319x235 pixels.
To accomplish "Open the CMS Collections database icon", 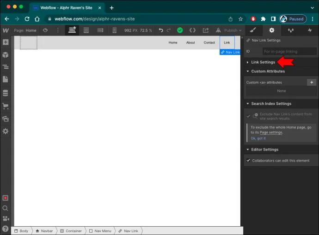I will 6,93.
